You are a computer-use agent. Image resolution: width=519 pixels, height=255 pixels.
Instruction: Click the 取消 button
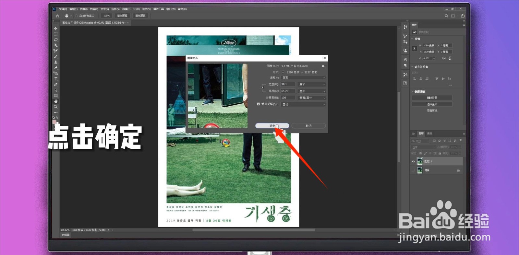point(308,126)
